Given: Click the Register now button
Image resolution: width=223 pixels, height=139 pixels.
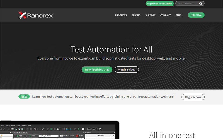Looking at the screenshot, I should click(193, 97).
